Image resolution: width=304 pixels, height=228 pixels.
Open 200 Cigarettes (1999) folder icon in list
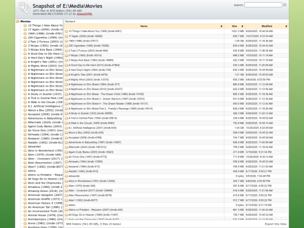tap(66, 46)
